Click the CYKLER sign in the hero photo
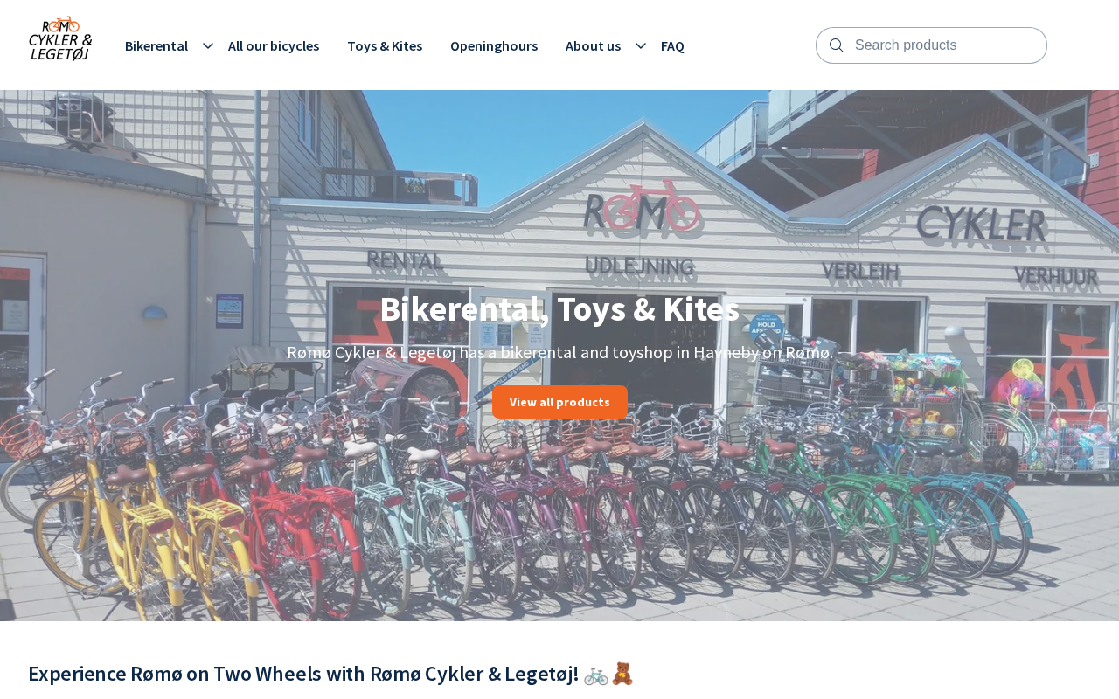The height and width of the screenshot is (699, 1119). [982, 225]
